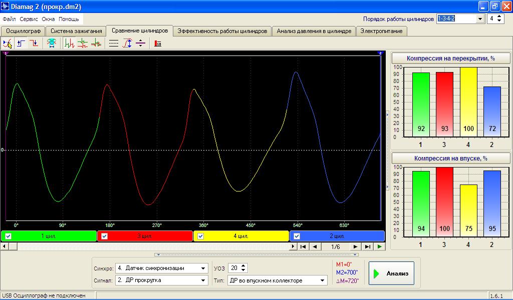Toggle the grid lines icon
513x300 pixels.
[114, 43]
